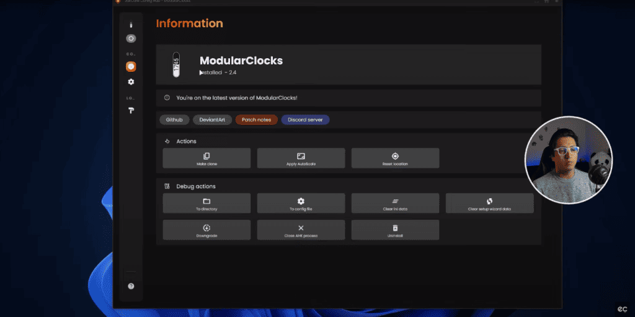
Task: Click the info icon beside latest version notice
Action: pyautogui.click(x=167, y=98)
